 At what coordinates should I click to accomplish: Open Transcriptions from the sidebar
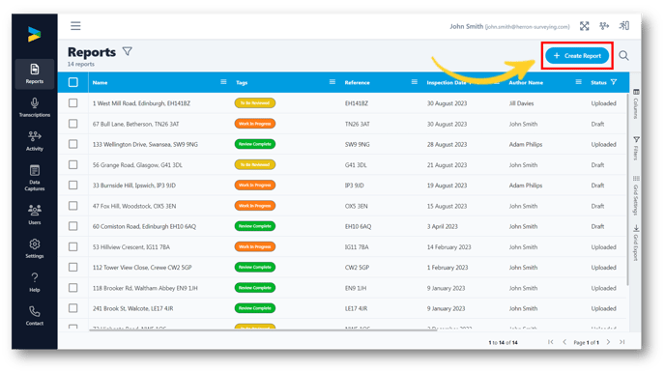tap(35, 107)
